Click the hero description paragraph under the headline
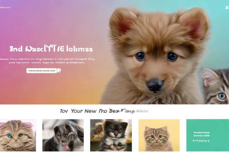Image resolution: width=229 pixels, height=154 pixels. (48, 61)
